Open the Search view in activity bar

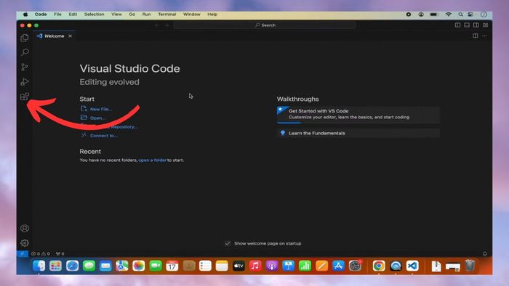click(25, 52)
